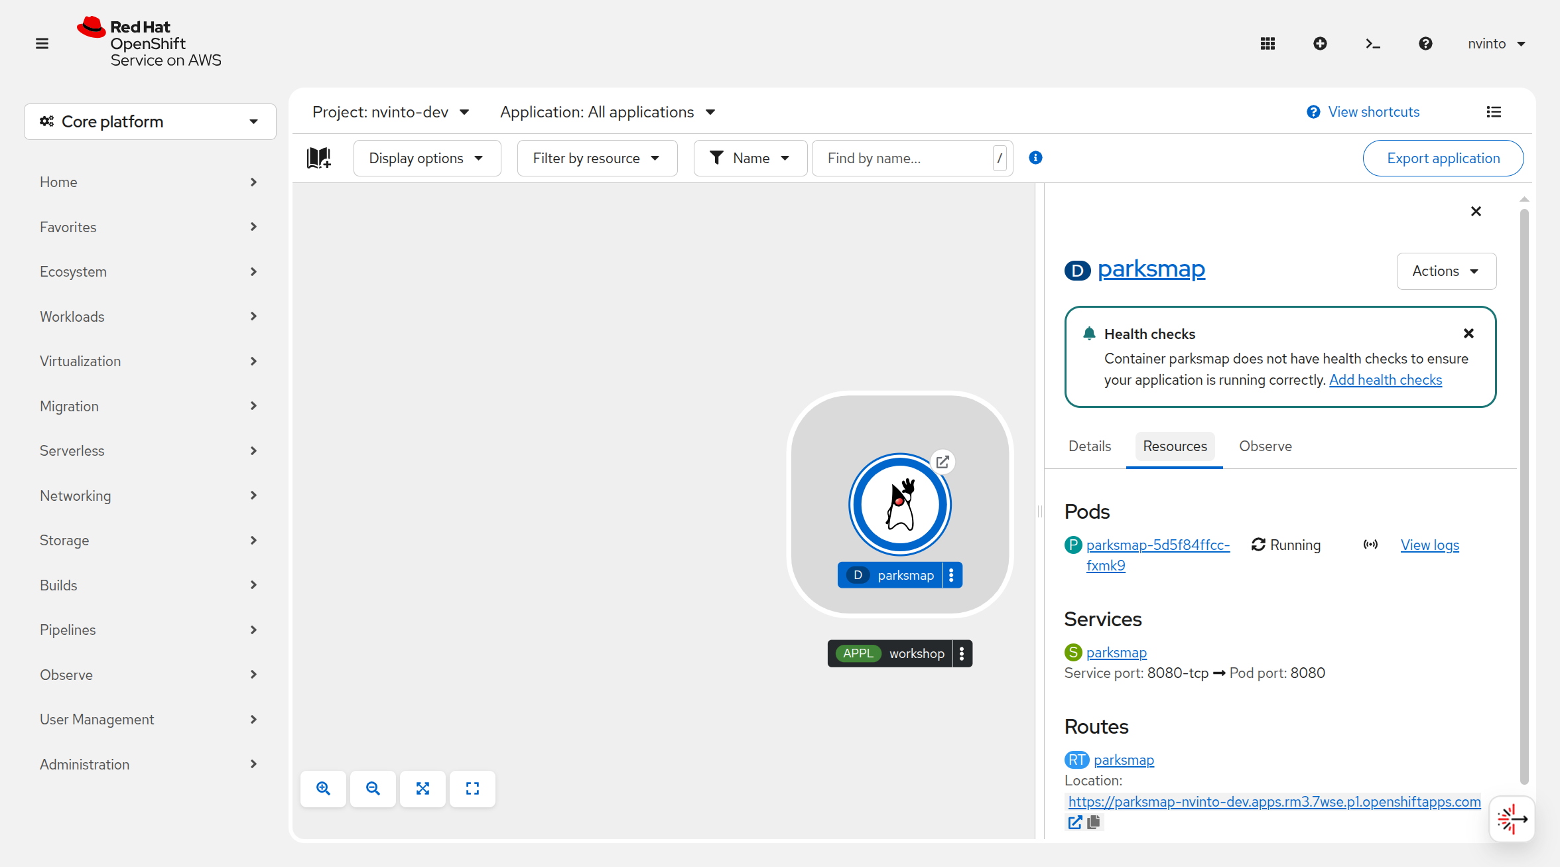Expand the Administration navigation section
The width and height of the screenshot is (1560, 867).
(149, 764)
